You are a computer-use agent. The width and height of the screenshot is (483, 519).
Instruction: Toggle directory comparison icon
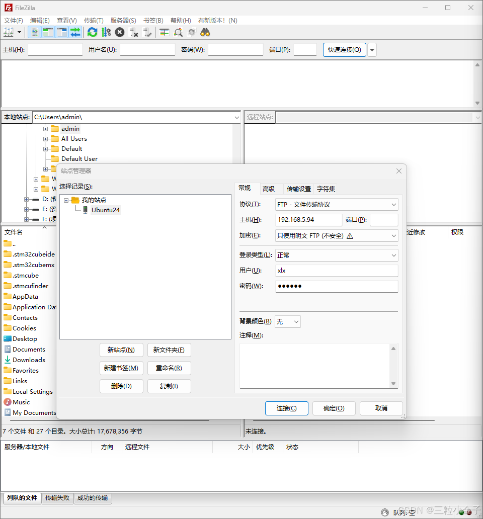click(x=178, y=32)
